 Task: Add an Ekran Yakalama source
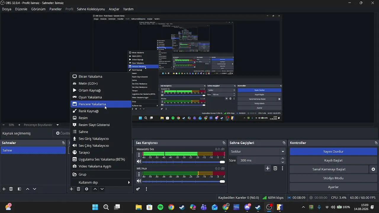pos(101,77)
